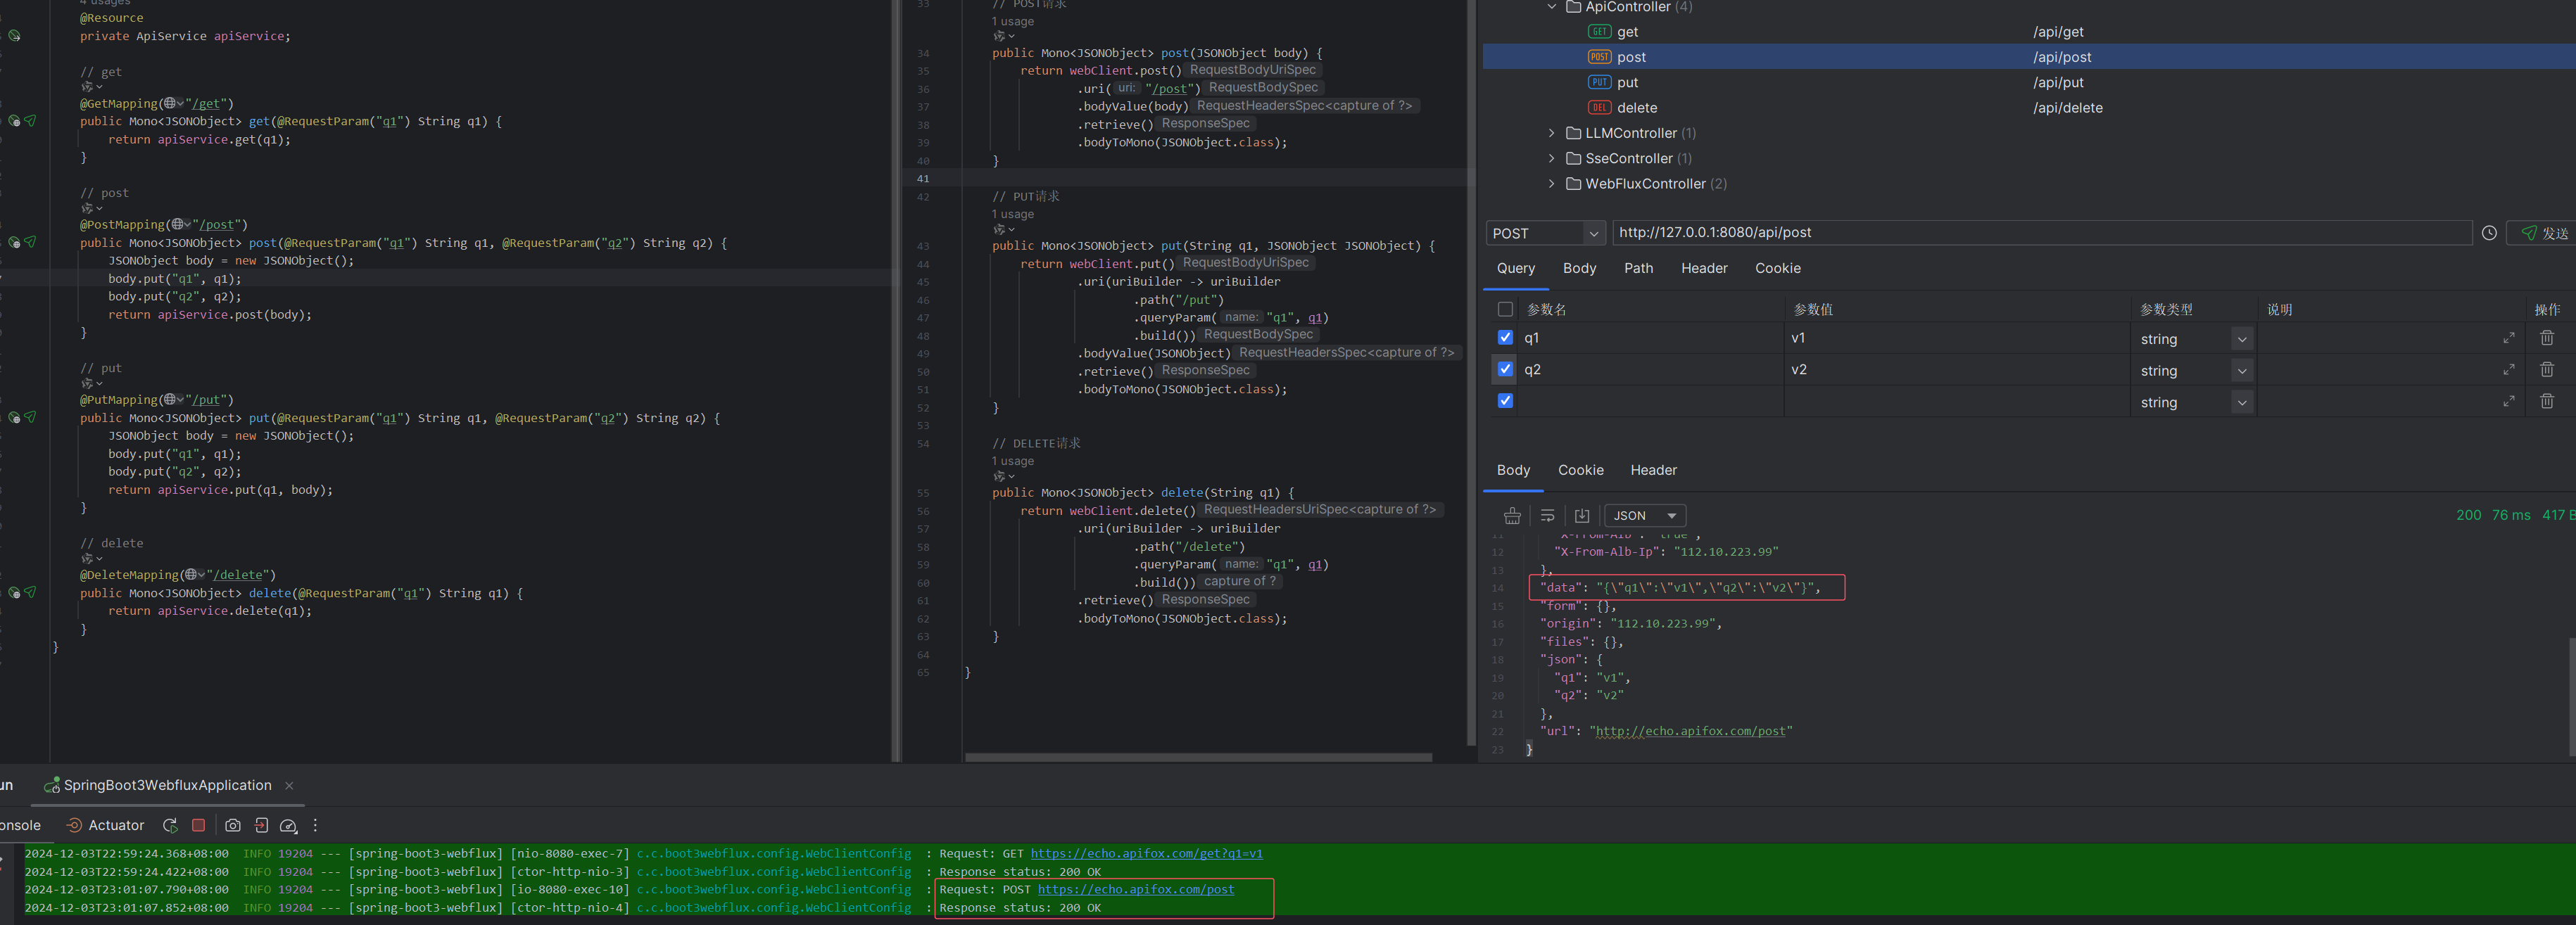Click the save response download icon
The width and height of the screenshot is (2576, 925).
1582,516
